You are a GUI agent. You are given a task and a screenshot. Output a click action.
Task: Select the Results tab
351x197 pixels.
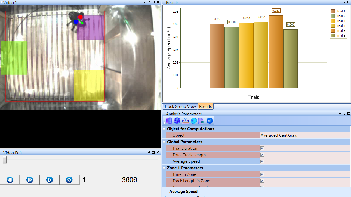pos(205,107)
